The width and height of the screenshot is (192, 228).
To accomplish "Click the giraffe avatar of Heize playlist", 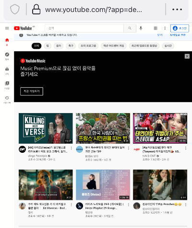I will pos(79,206).
